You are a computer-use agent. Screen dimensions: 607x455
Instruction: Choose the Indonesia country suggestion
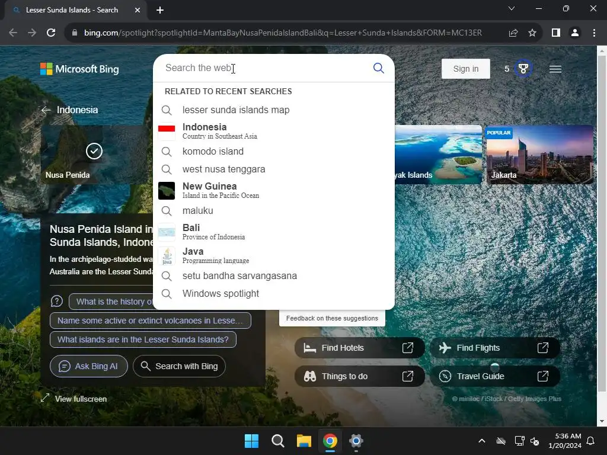[x=274, y=131]
